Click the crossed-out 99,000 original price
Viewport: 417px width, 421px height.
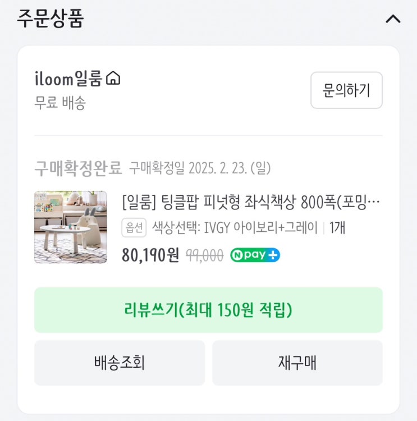click(x=204, y=255)
